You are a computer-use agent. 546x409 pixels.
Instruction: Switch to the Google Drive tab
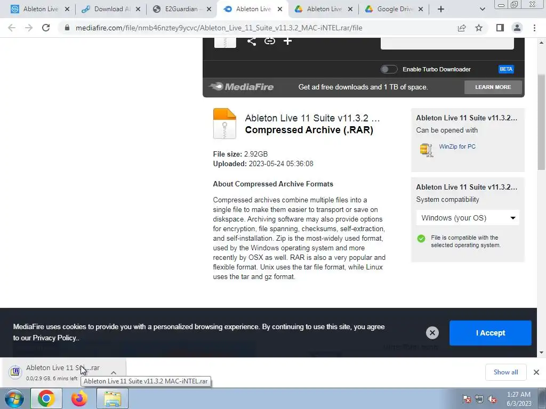point(390,9)
